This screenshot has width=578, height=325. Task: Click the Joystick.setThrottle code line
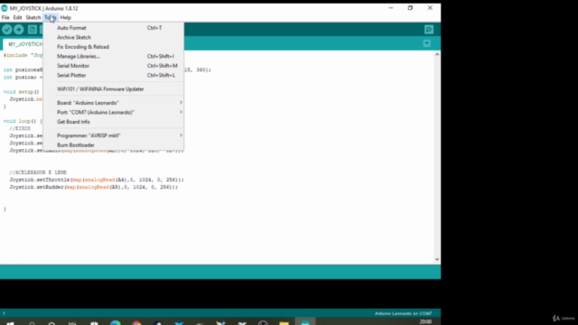[x=97, y=180]
